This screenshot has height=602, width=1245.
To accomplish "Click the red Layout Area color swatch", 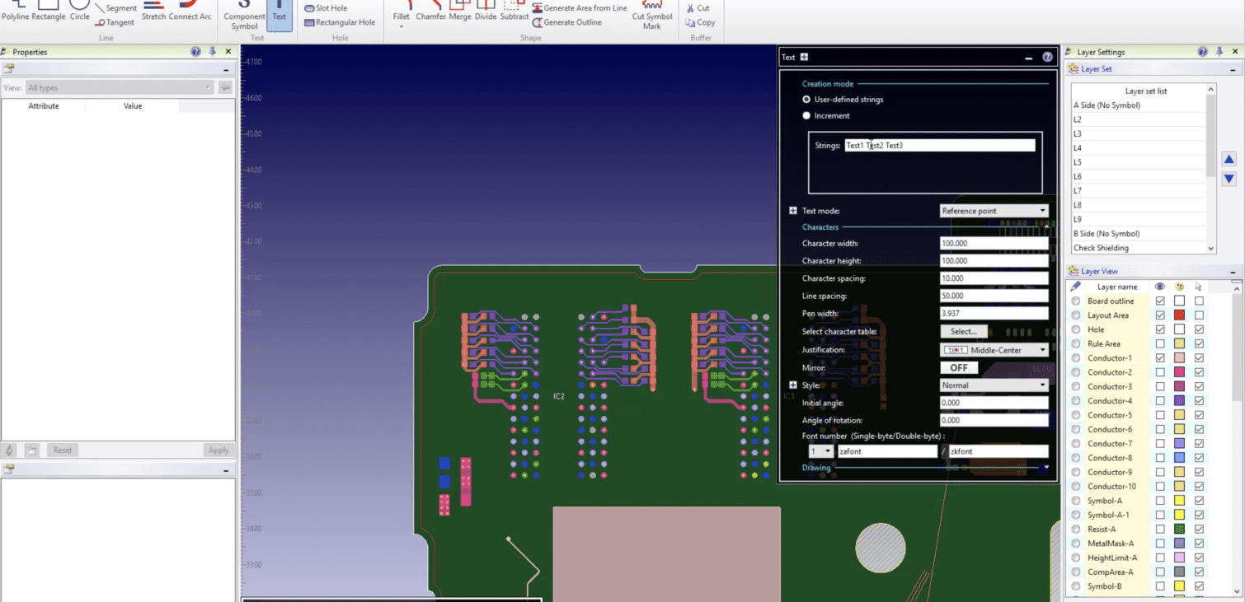I will click(1179, 315).
